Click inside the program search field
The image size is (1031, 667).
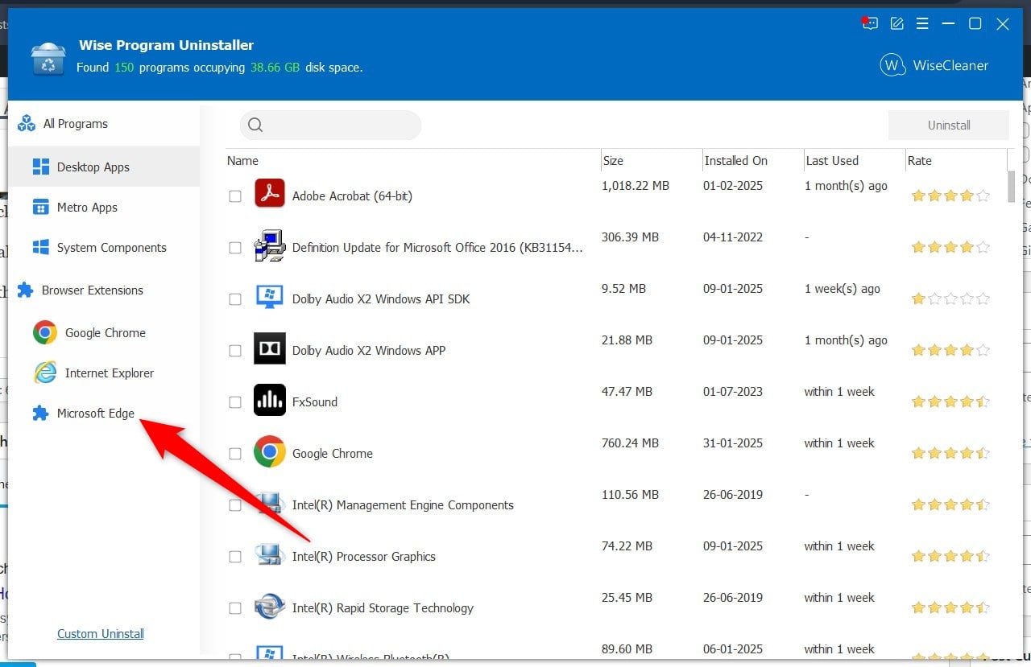point(330,125)
